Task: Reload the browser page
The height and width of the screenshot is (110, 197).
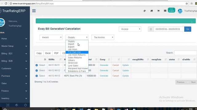Action: [x=6, y=3]
